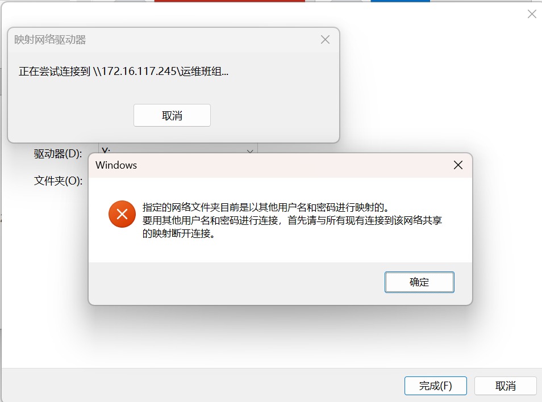Close the 映射网络驱动器 connecting dialog

(325, 40)
